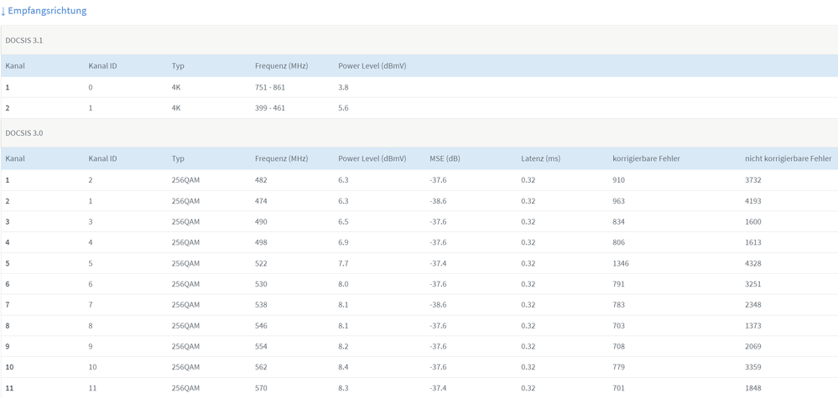Screen dimensions: 838x398
Task: Click frequency 482 in DOCSIS 3.0 row 1
Action: (261, 180)
